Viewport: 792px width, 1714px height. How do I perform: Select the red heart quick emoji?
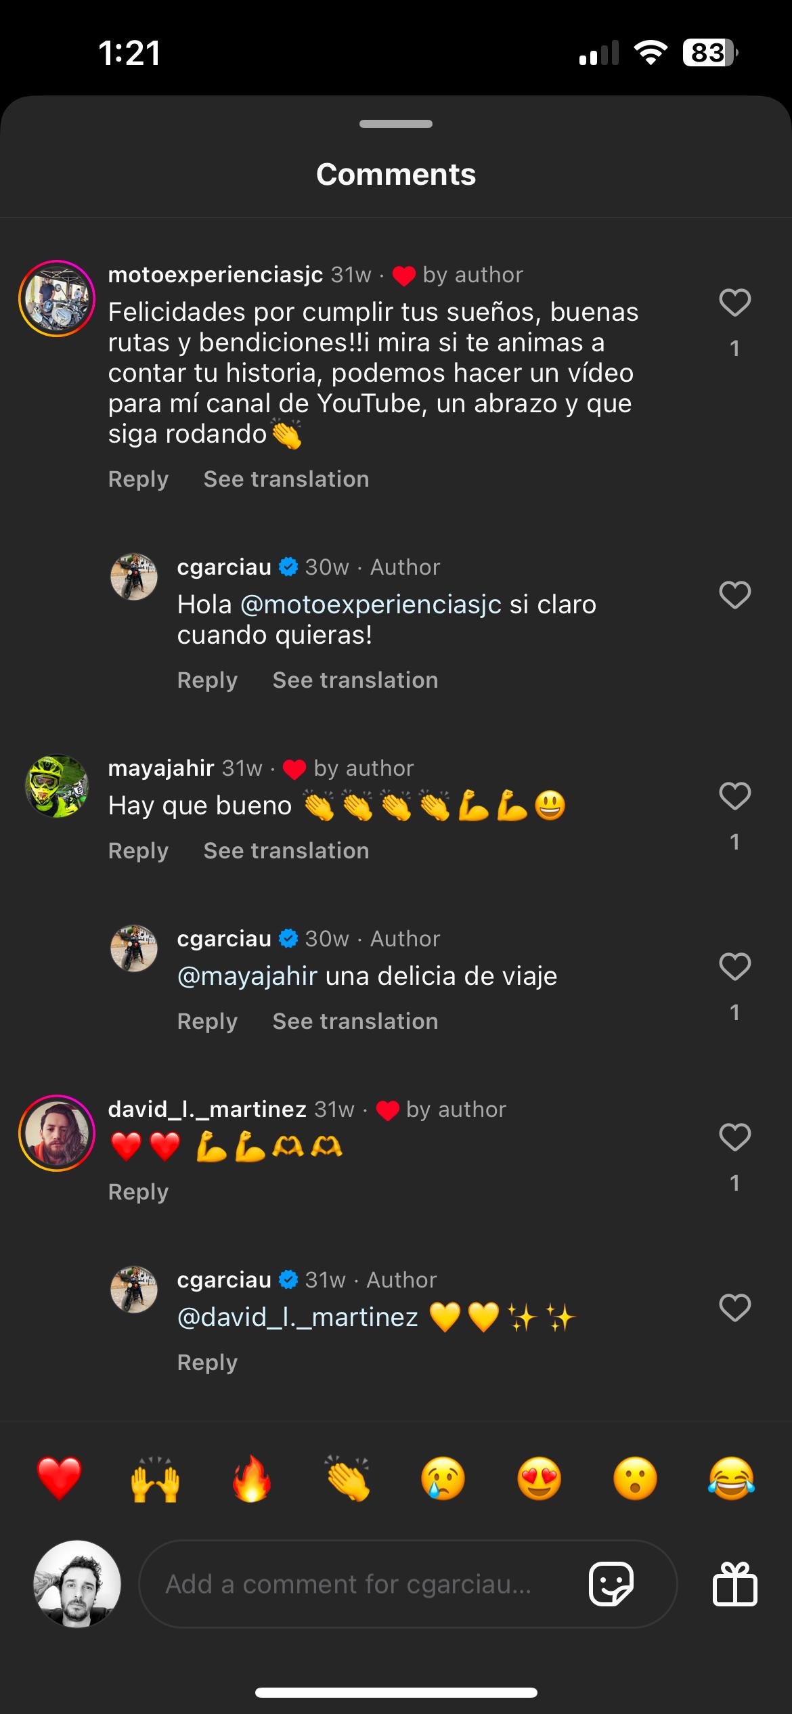click(x=60, y=1478)
